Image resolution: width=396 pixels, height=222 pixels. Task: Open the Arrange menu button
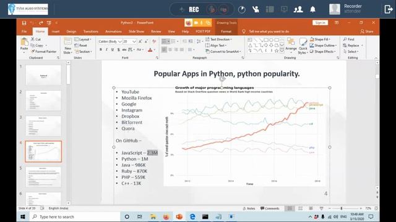coord(291,45)
